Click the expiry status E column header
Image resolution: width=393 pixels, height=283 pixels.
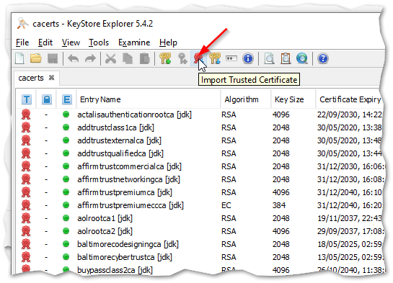[x=66, y=99]
